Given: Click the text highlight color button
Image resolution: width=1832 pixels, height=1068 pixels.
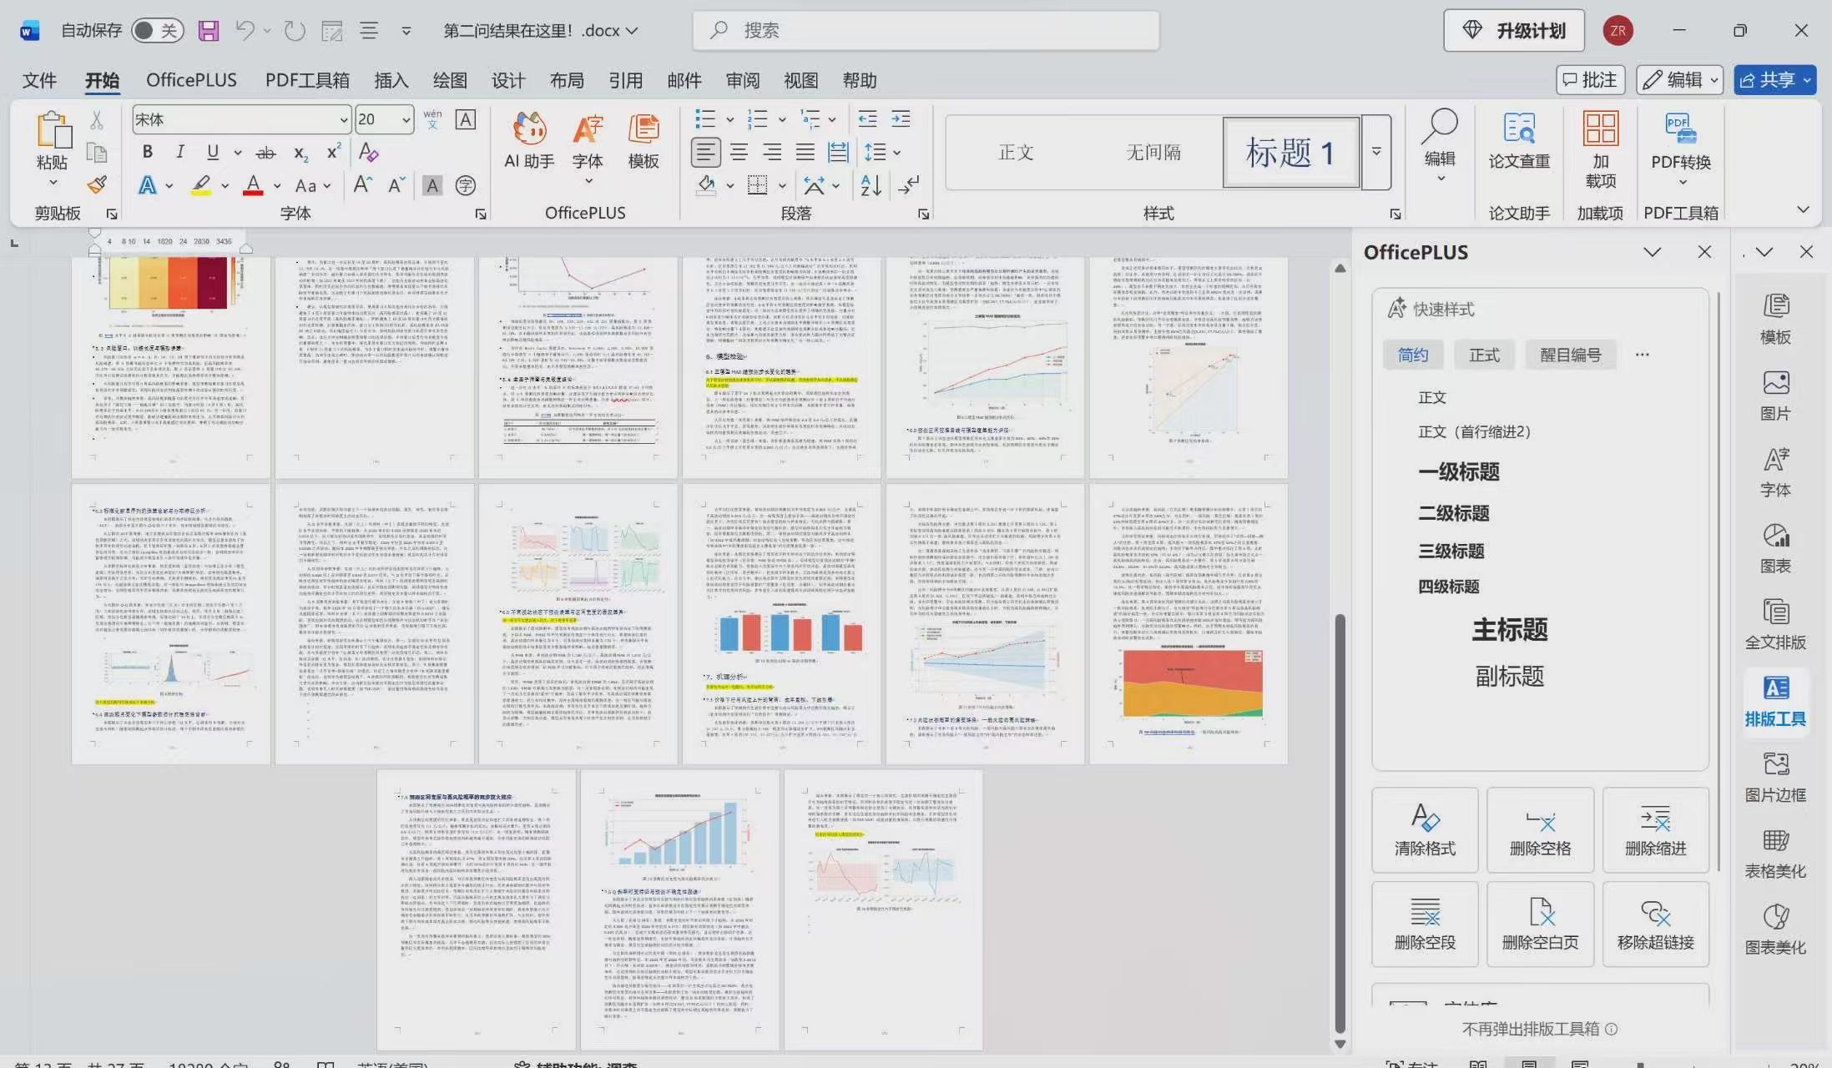Looking at the screenshot, I should coord(200,184).
